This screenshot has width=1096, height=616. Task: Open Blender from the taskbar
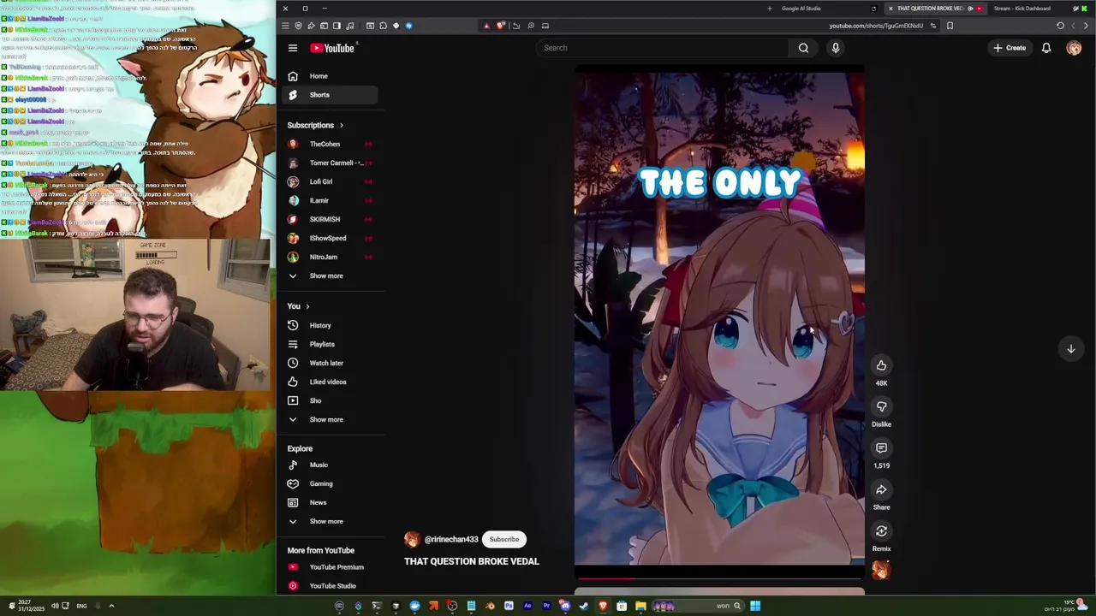tap(490, 606)
